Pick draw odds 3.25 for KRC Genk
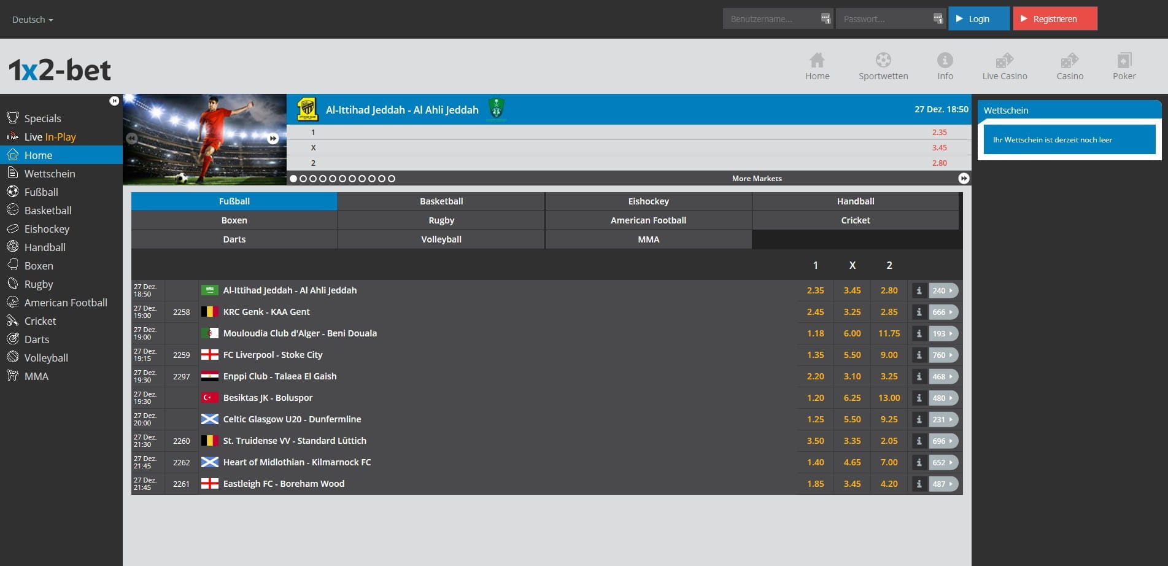The width and height of the screenshot is (1168, 566). [852, 312]
